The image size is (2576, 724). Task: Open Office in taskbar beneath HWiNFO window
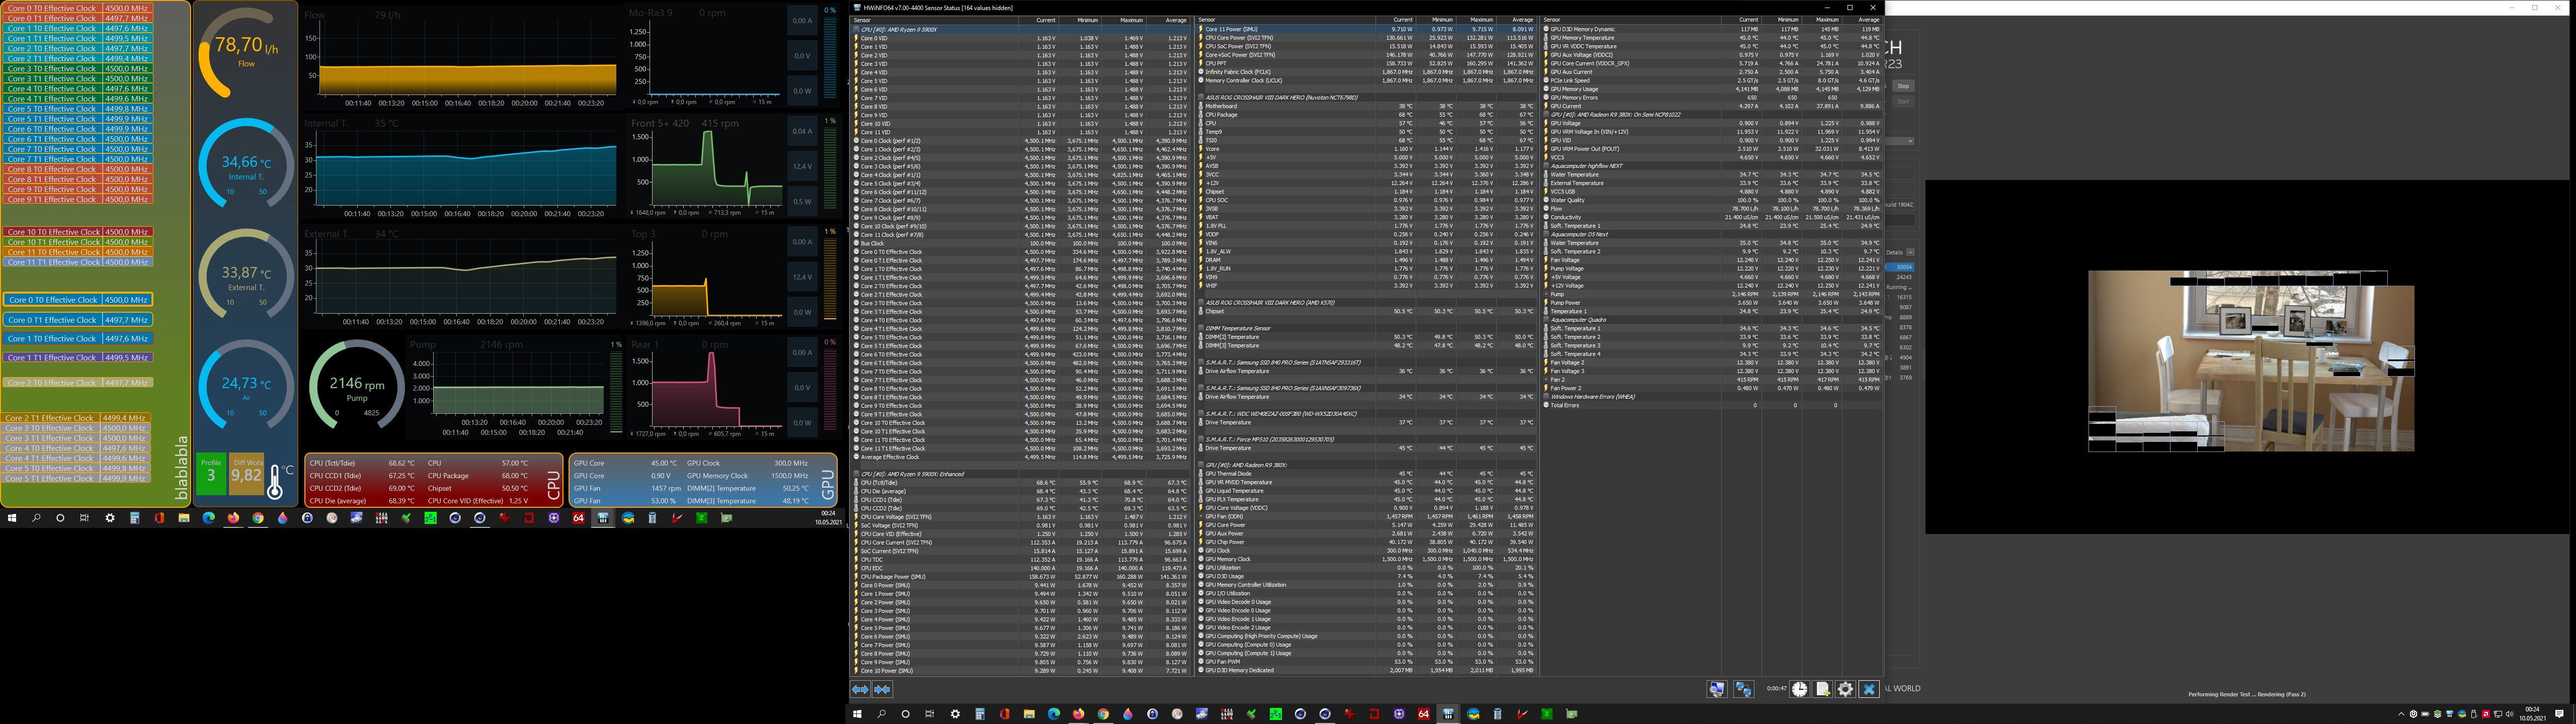point(1004,714)
